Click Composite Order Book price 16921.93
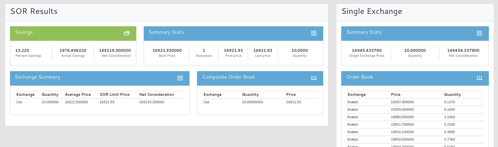Viewport: 498px width, 147px height. pyautogui.click(x=294, y=102)
